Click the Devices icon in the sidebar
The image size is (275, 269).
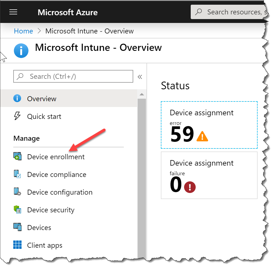[x=17, y=227]
